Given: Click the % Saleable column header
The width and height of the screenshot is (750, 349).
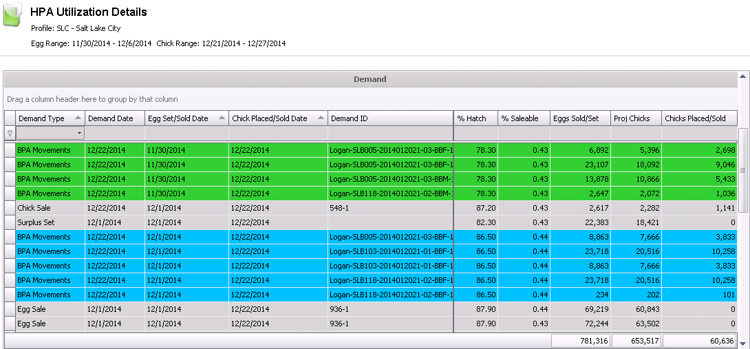Looking at the screenshot, I should (522, 118).
